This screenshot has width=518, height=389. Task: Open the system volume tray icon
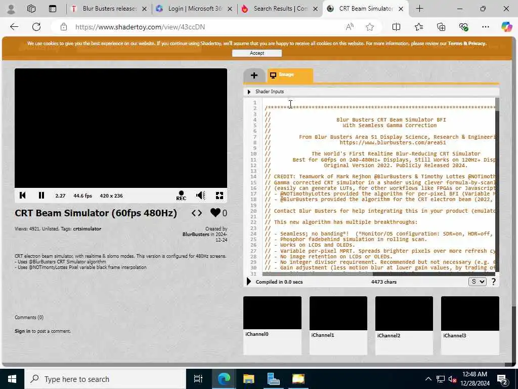click(x=453, y=379)
